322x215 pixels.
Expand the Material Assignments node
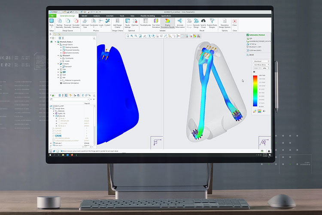61,80
